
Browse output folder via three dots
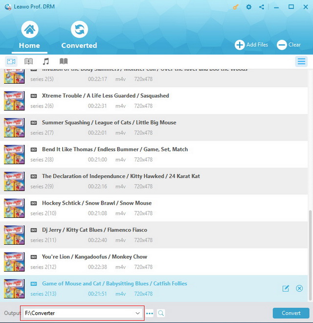[x=150, y=314]
